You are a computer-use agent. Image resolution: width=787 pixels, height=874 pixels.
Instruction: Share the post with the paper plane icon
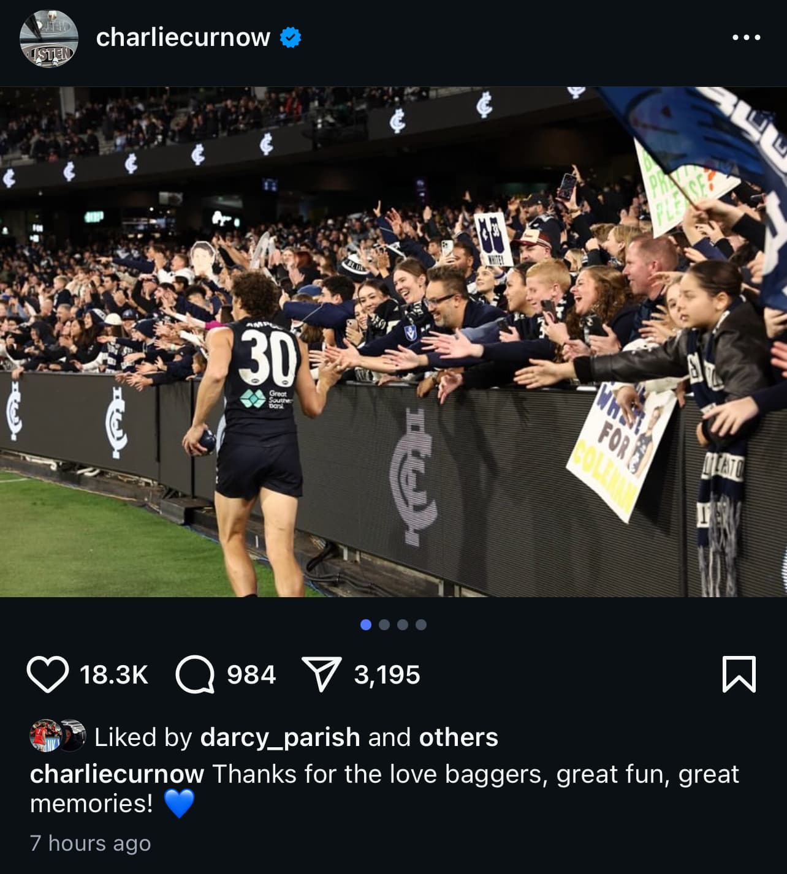pos(322,674)
